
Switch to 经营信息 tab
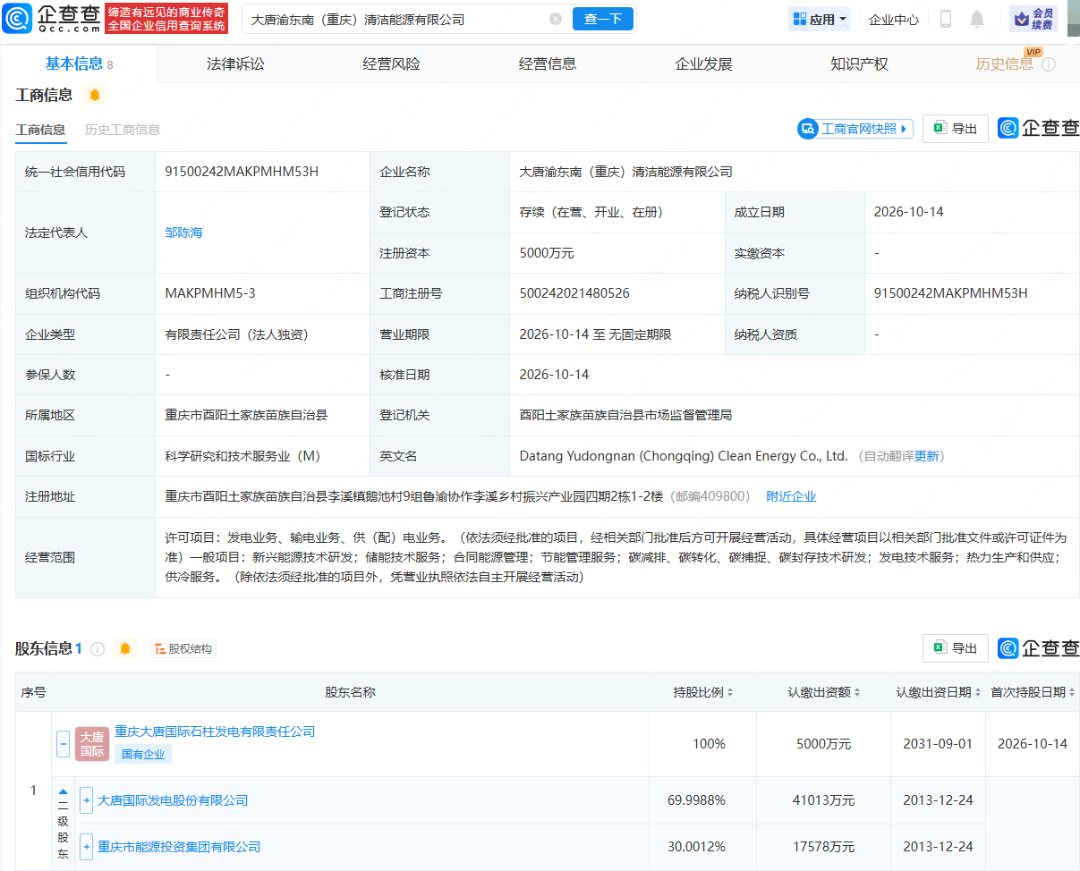(548, 63)
